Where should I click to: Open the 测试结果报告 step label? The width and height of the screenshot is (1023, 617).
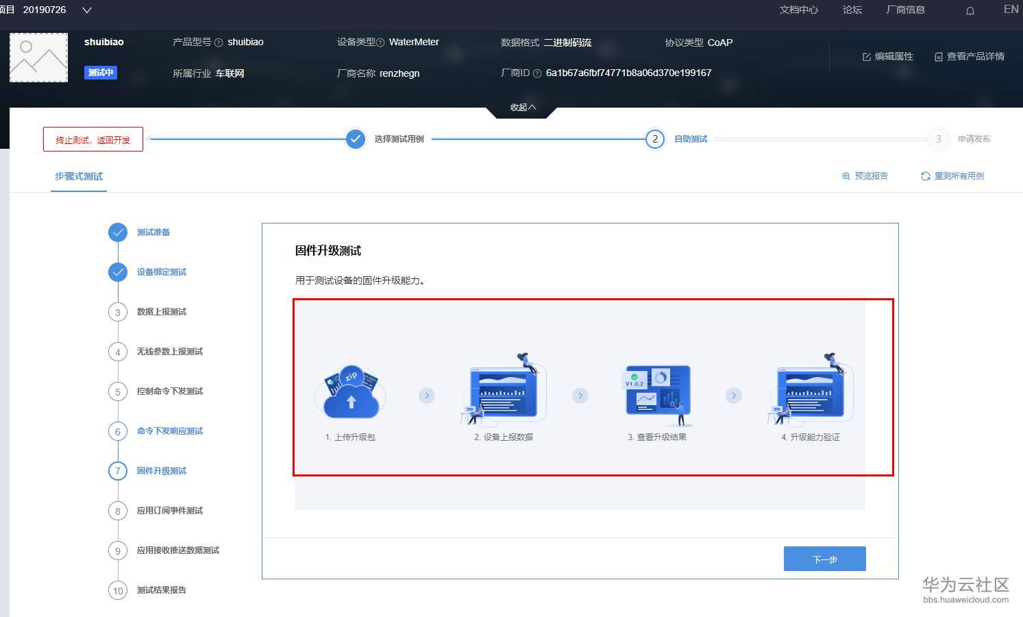click(162, 590)
